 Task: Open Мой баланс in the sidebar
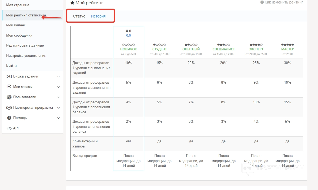[16, 25]
